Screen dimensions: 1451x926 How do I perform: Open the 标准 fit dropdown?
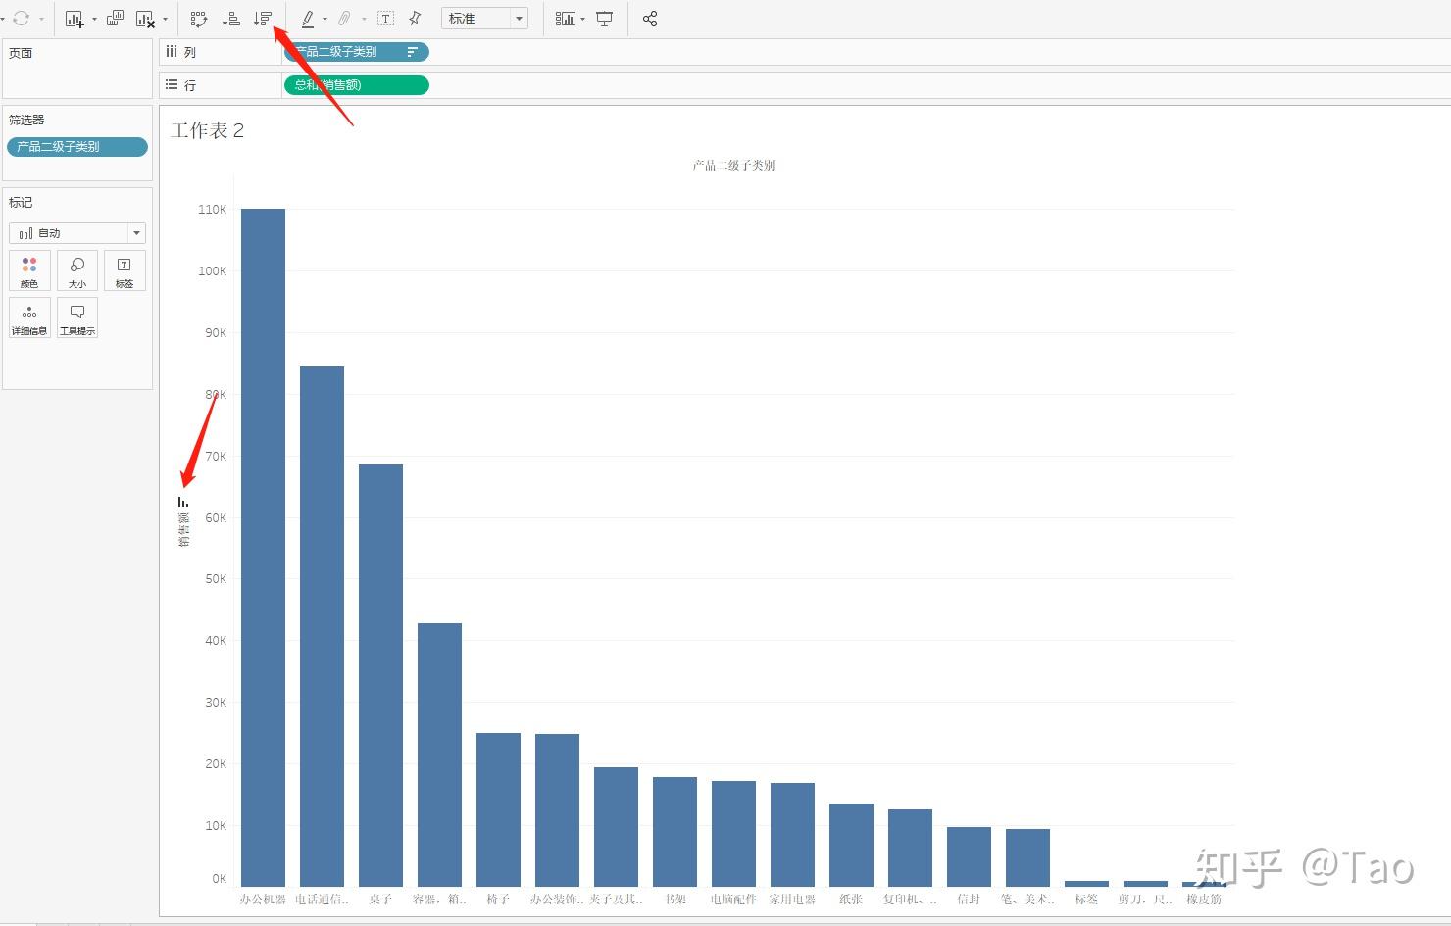click(485, 19)
